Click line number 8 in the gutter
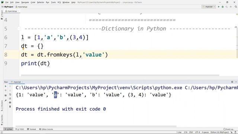Image resolution: width=238 pixels, height=134 pixels. 6,55
